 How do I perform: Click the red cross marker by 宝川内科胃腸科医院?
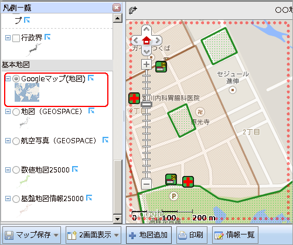(134, 98)
